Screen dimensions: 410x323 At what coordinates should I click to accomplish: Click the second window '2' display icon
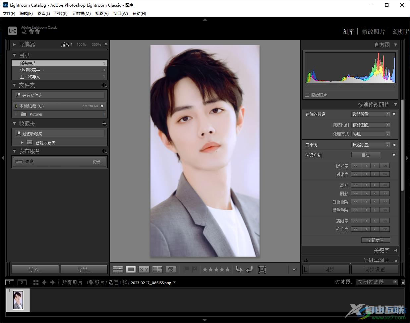point(22,283)
